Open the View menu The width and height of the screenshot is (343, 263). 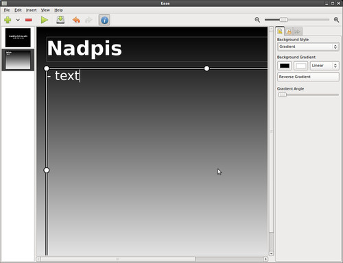pyautogui.click(x=45, y=10)
